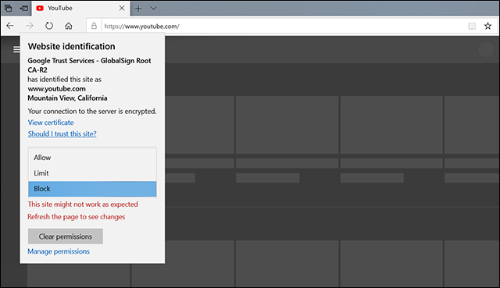Viewport: 500px width, 288px height.
Task: Click the set these tabs aside icon
Action: click(23, 9)
